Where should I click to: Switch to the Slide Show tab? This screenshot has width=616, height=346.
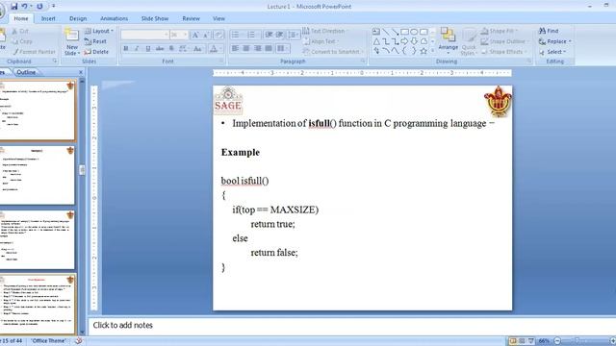[155, 18]
